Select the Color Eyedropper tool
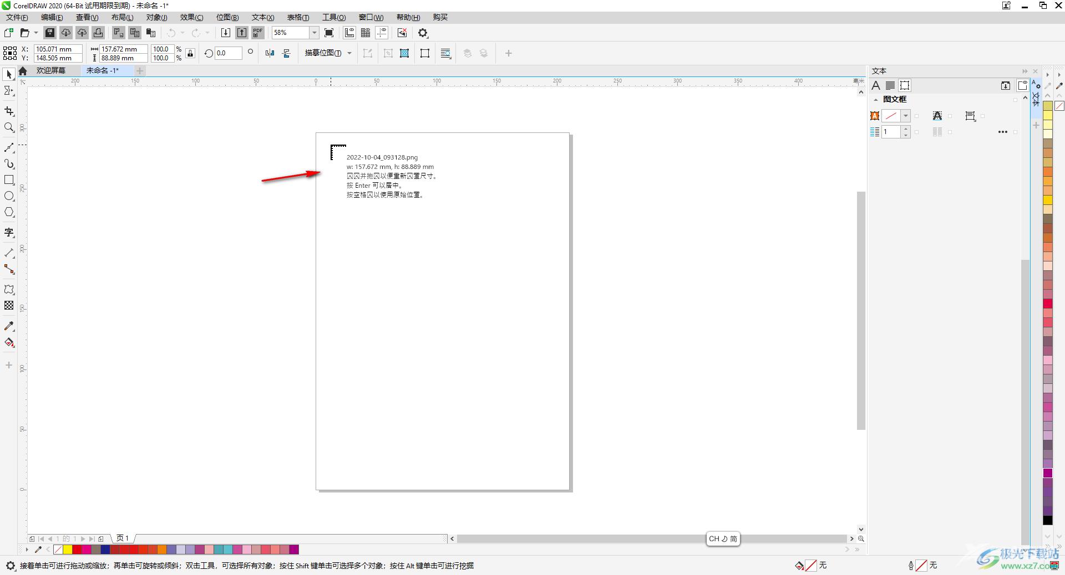Image resolution: width=1065 pixels, height=575 pixels. coord(9,326)
